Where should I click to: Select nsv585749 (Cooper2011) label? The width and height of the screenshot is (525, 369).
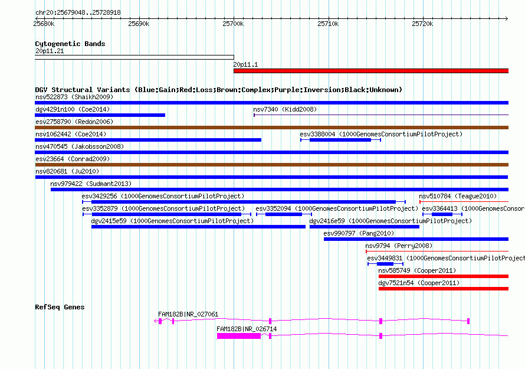coord(417,270)
